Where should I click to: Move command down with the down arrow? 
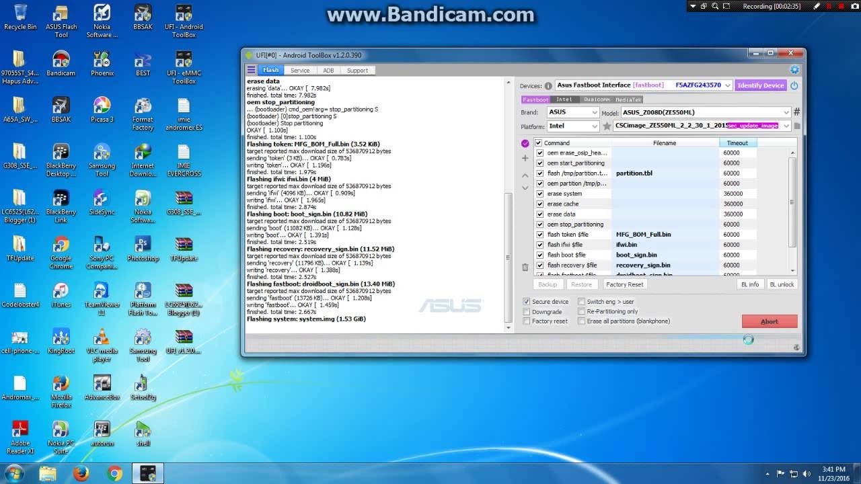tap(525, 188)
